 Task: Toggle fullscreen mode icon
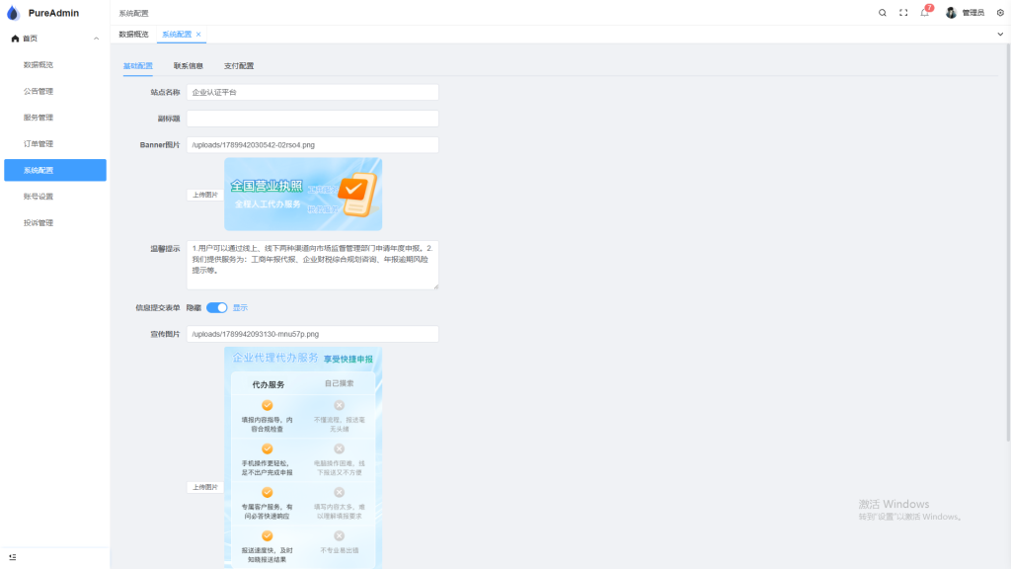coord(903,13)
